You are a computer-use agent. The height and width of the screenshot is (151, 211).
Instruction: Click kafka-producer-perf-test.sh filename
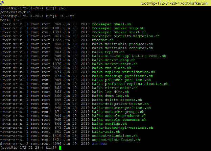click(x=121, y=80)
